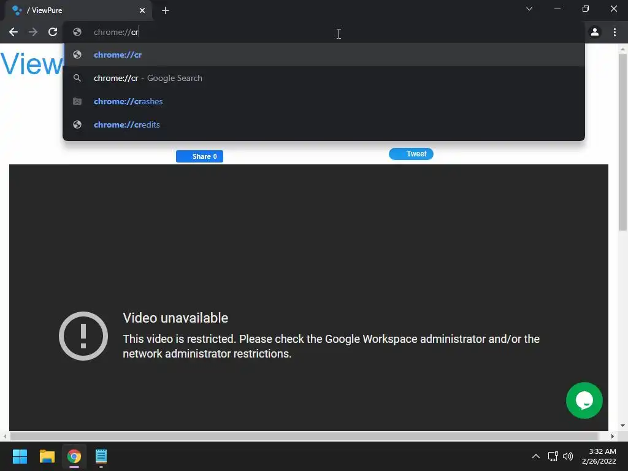Select the ViewPure browser tab
Image resolution: width=628 pixels, height=471 pixels.
tap(78, 10)
